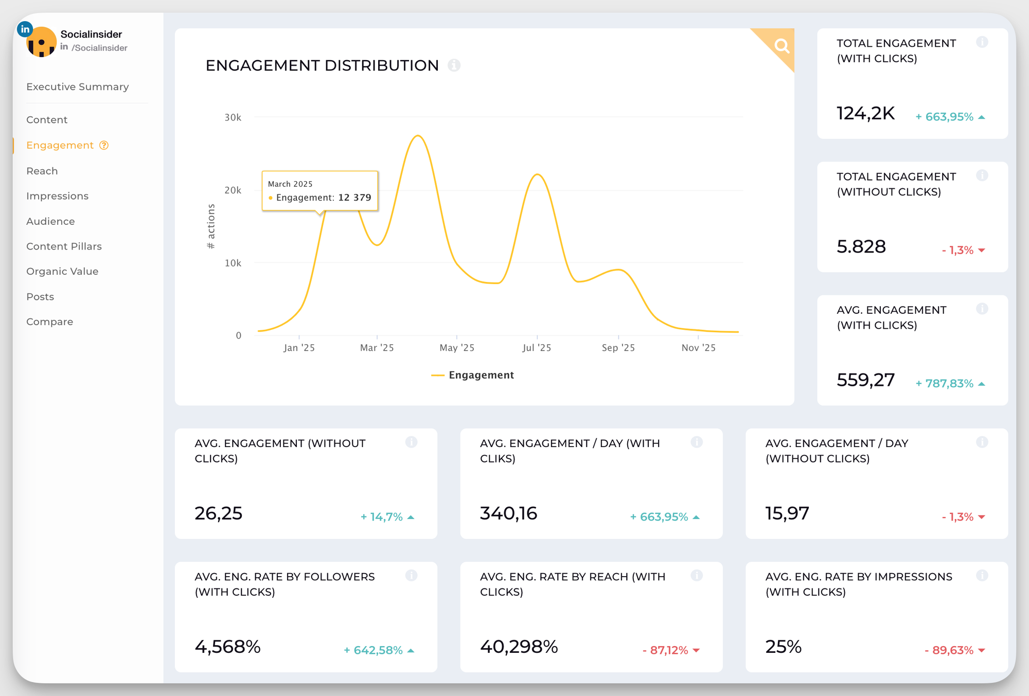
Task: Open the Content Pillars section
Action: 64,246
